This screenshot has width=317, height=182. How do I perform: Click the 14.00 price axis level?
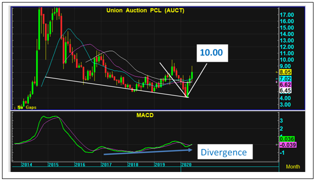click(x=287, y=34)
